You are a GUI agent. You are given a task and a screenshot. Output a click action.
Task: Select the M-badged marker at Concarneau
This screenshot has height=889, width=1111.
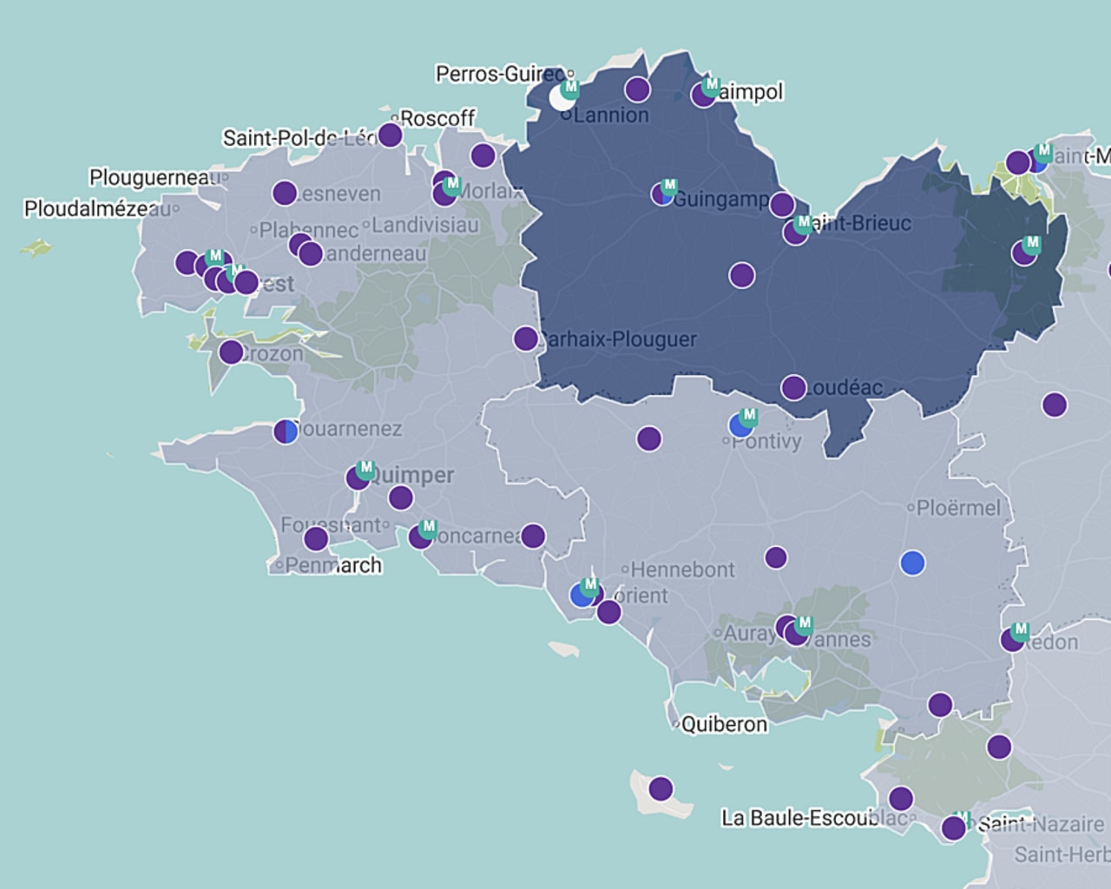[420, 537]
